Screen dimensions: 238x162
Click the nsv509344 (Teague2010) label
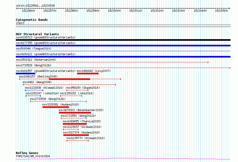(x=34, y=48)
